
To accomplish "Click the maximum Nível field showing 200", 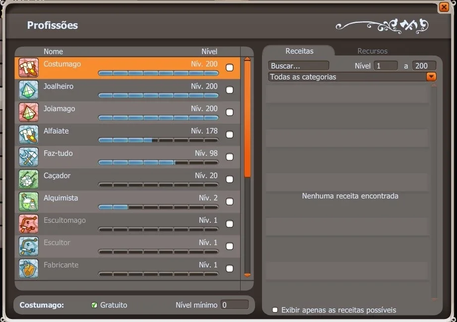I will 424,65.
